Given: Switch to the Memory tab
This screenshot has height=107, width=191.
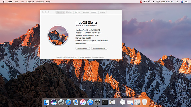Looking at the screenshot, I should 86,12.
